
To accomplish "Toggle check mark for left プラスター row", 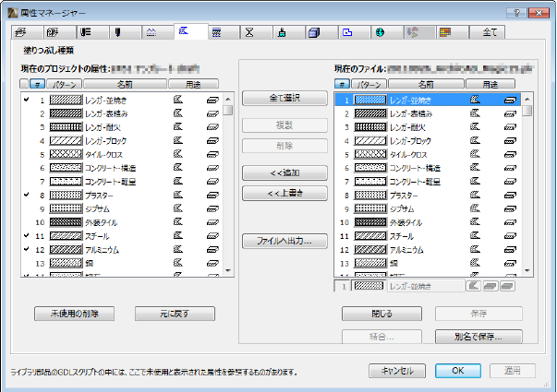I will [x=26, y=196].
